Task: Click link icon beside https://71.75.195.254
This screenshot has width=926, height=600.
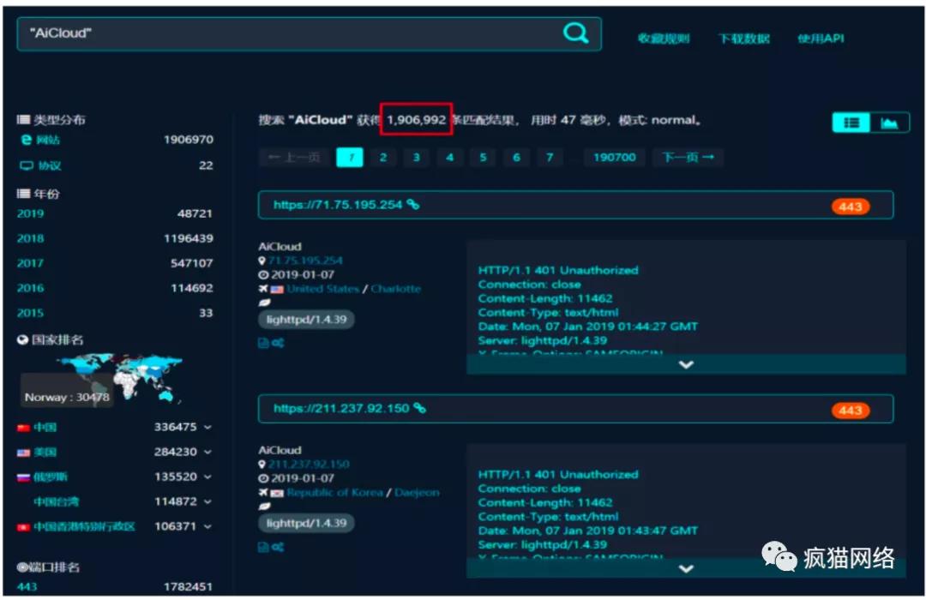Action: point(412,205)
